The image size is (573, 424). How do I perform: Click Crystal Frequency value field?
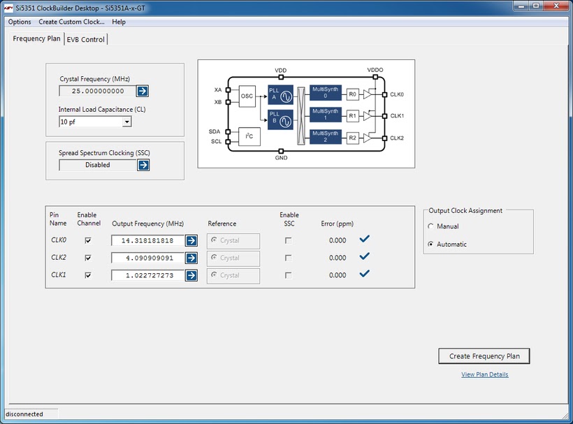(98, 92)
